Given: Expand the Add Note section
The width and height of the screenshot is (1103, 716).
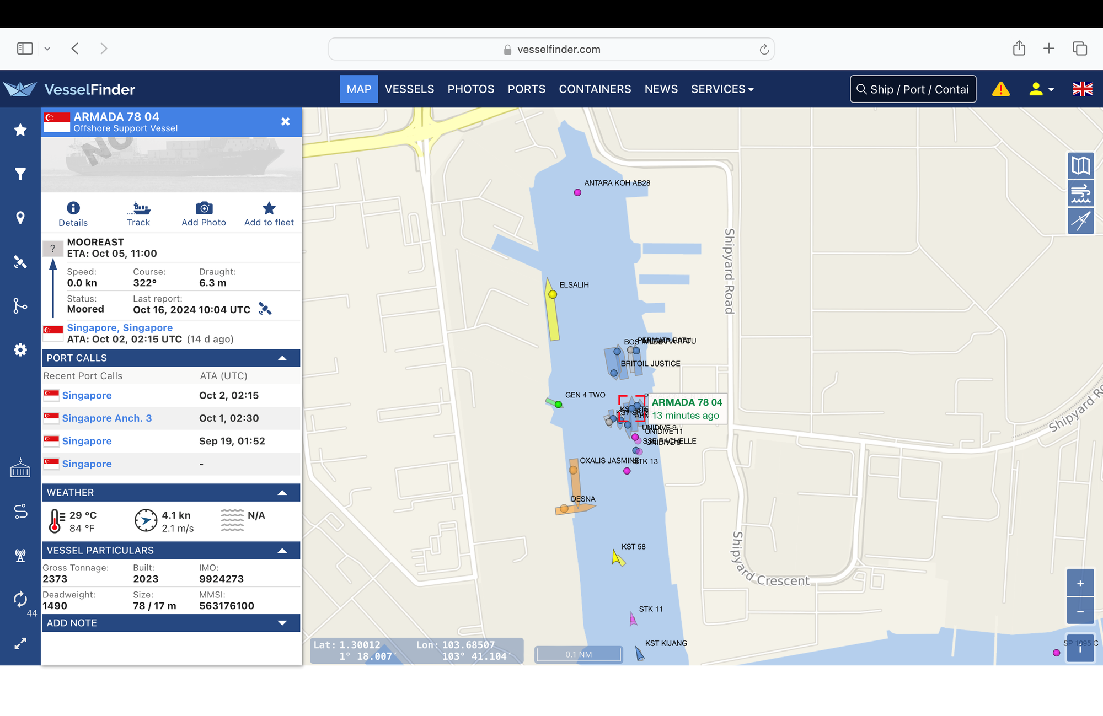Looking at the screenshot, I should (282, 623).
